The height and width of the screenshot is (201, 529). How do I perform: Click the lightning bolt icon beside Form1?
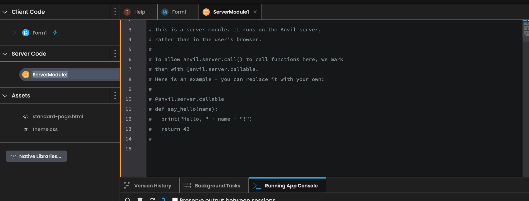click(55, 33)
